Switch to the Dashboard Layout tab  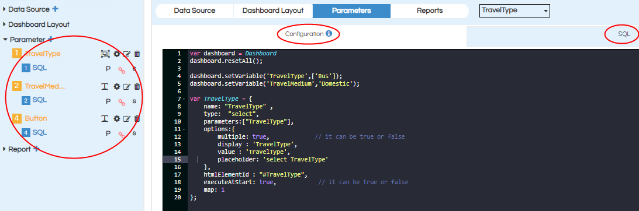click(x=273, y=11)
